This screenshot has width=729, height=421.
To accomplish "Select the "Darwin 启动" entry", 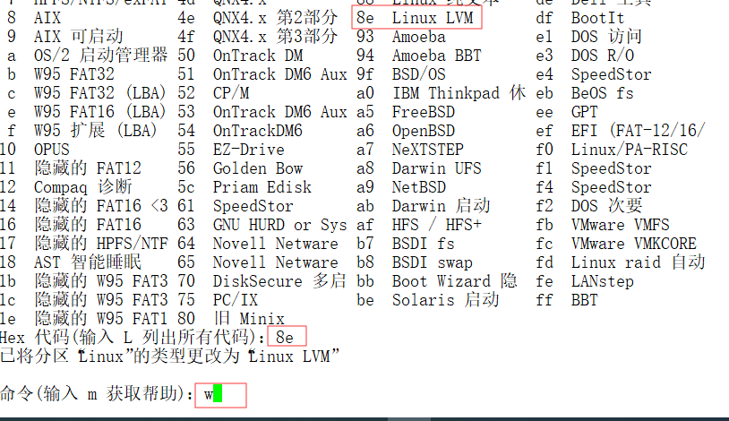I will [442, 206].
